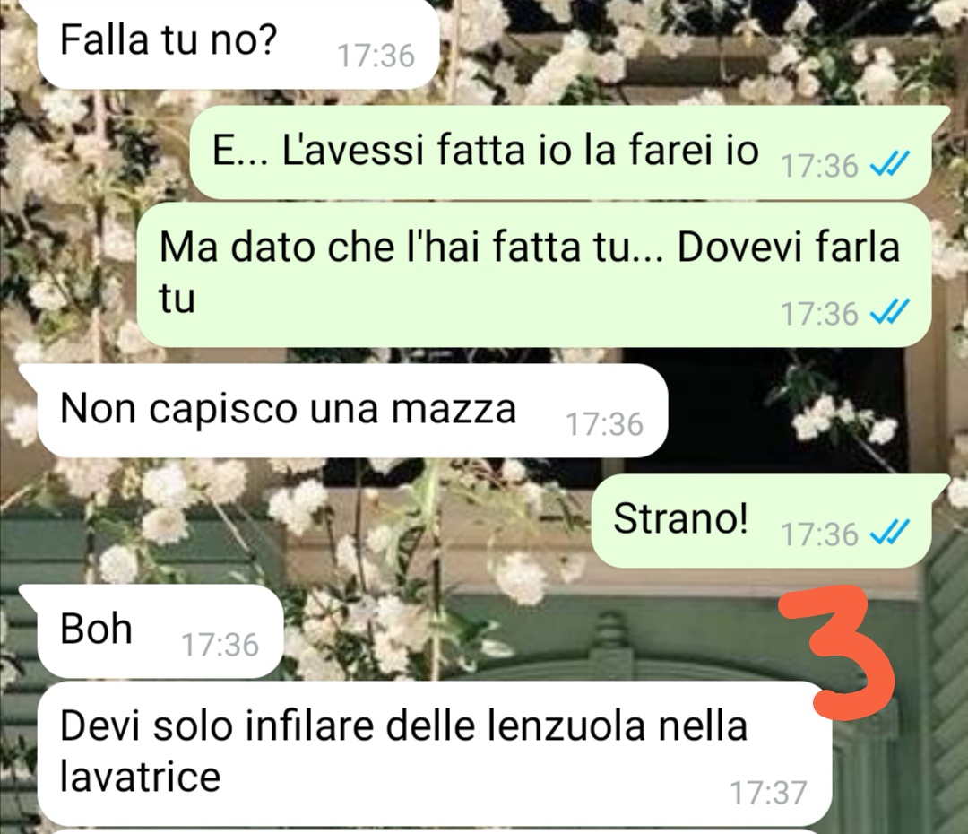Tap the 'Strano!' message bubble
This screenshot has width=968, height=834.
point(761,521)
